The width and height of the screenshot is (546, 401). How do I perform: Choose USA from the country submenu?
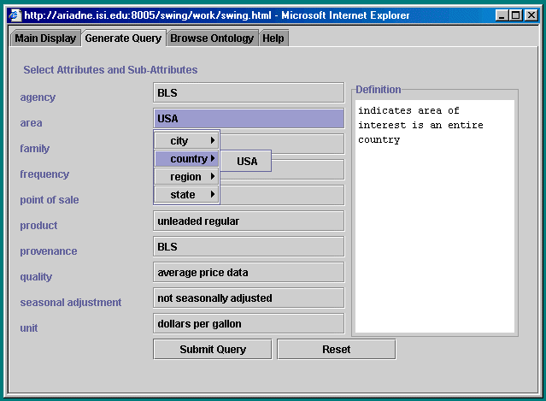pyautogui.click(x=247, y=161)
